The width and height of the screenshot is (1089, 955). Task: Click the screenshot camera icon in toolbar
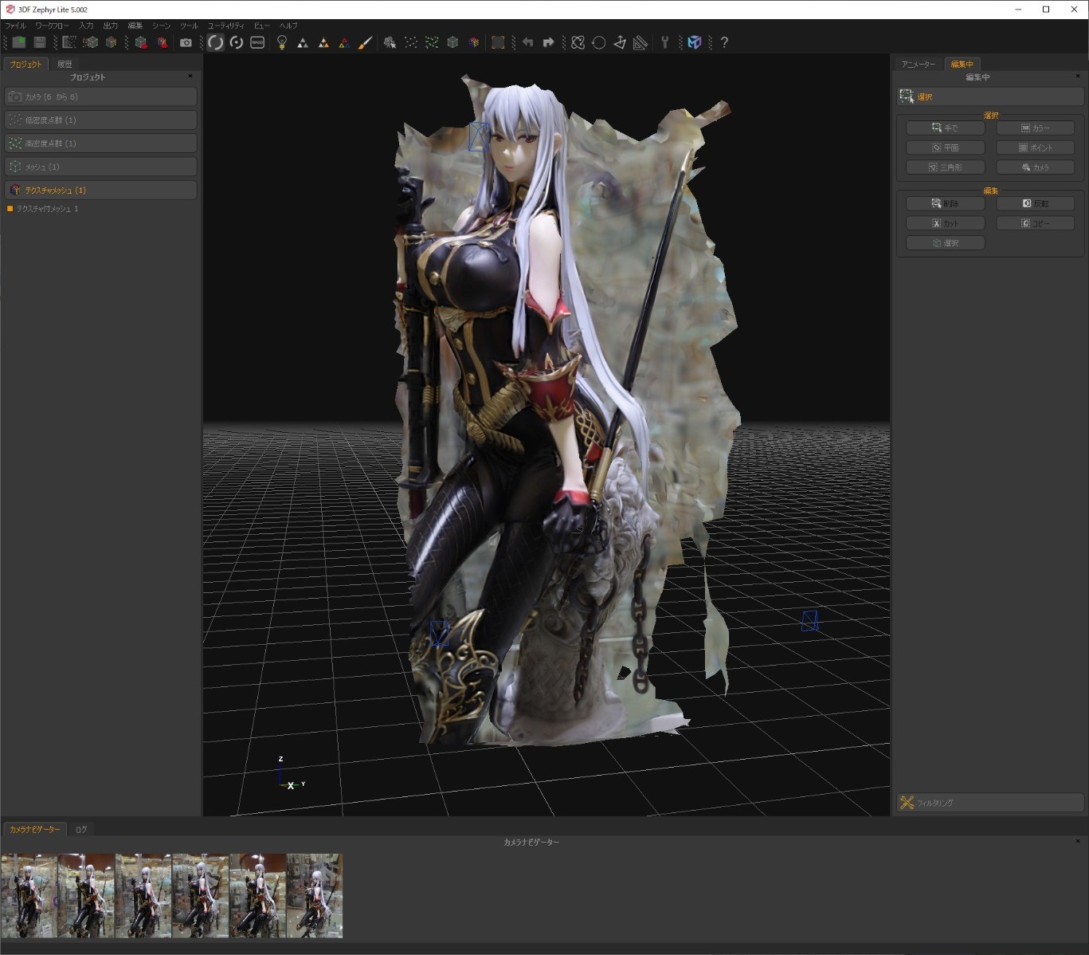pyautogui.click(x=186, y=42)
